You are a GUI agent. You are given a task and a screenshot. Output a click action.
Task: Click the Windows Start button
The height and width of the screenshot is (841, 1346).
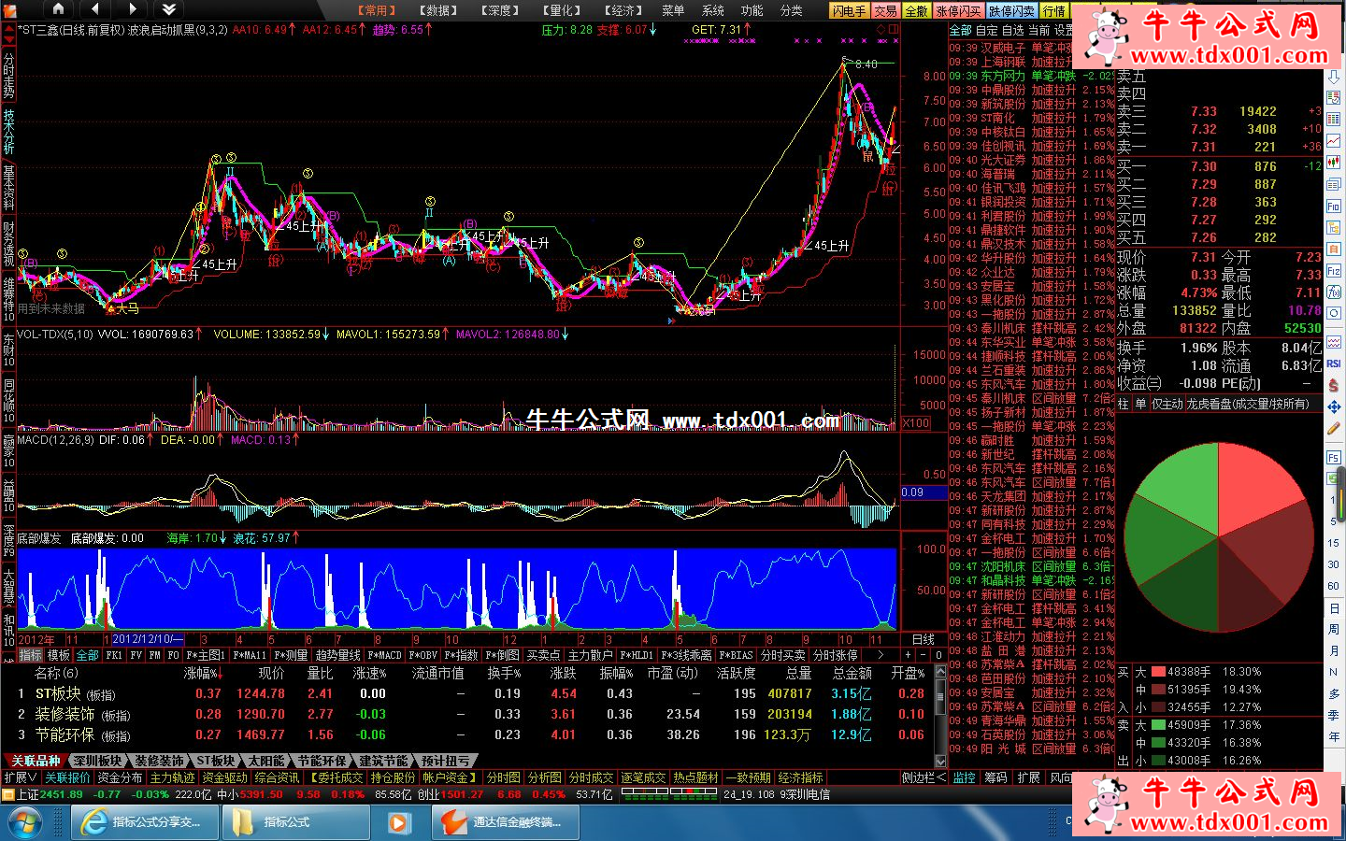(x=25, y=822)
